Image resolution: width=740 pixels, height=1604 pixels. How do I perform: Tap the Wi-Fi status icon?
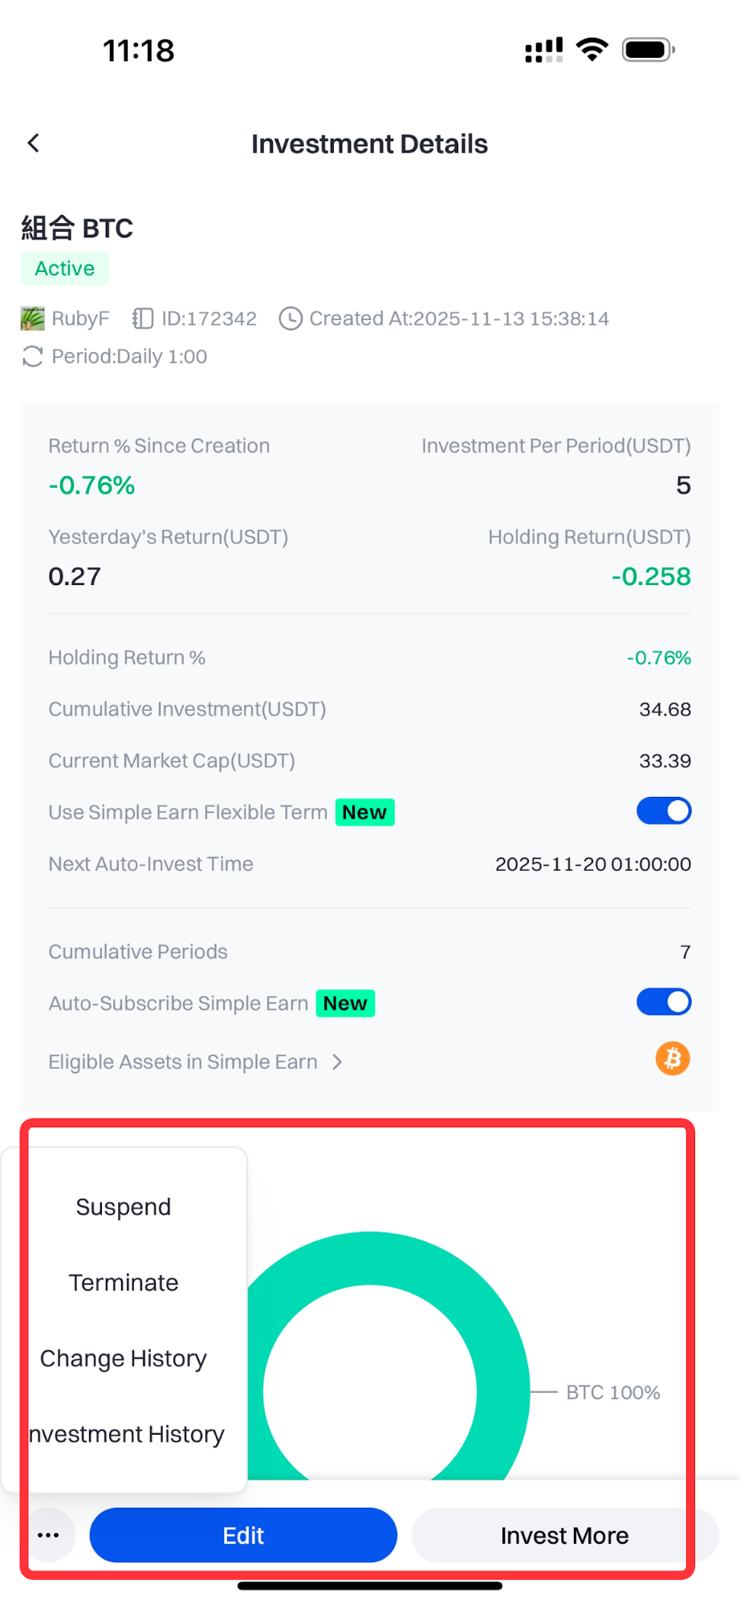tap(592, 50)
